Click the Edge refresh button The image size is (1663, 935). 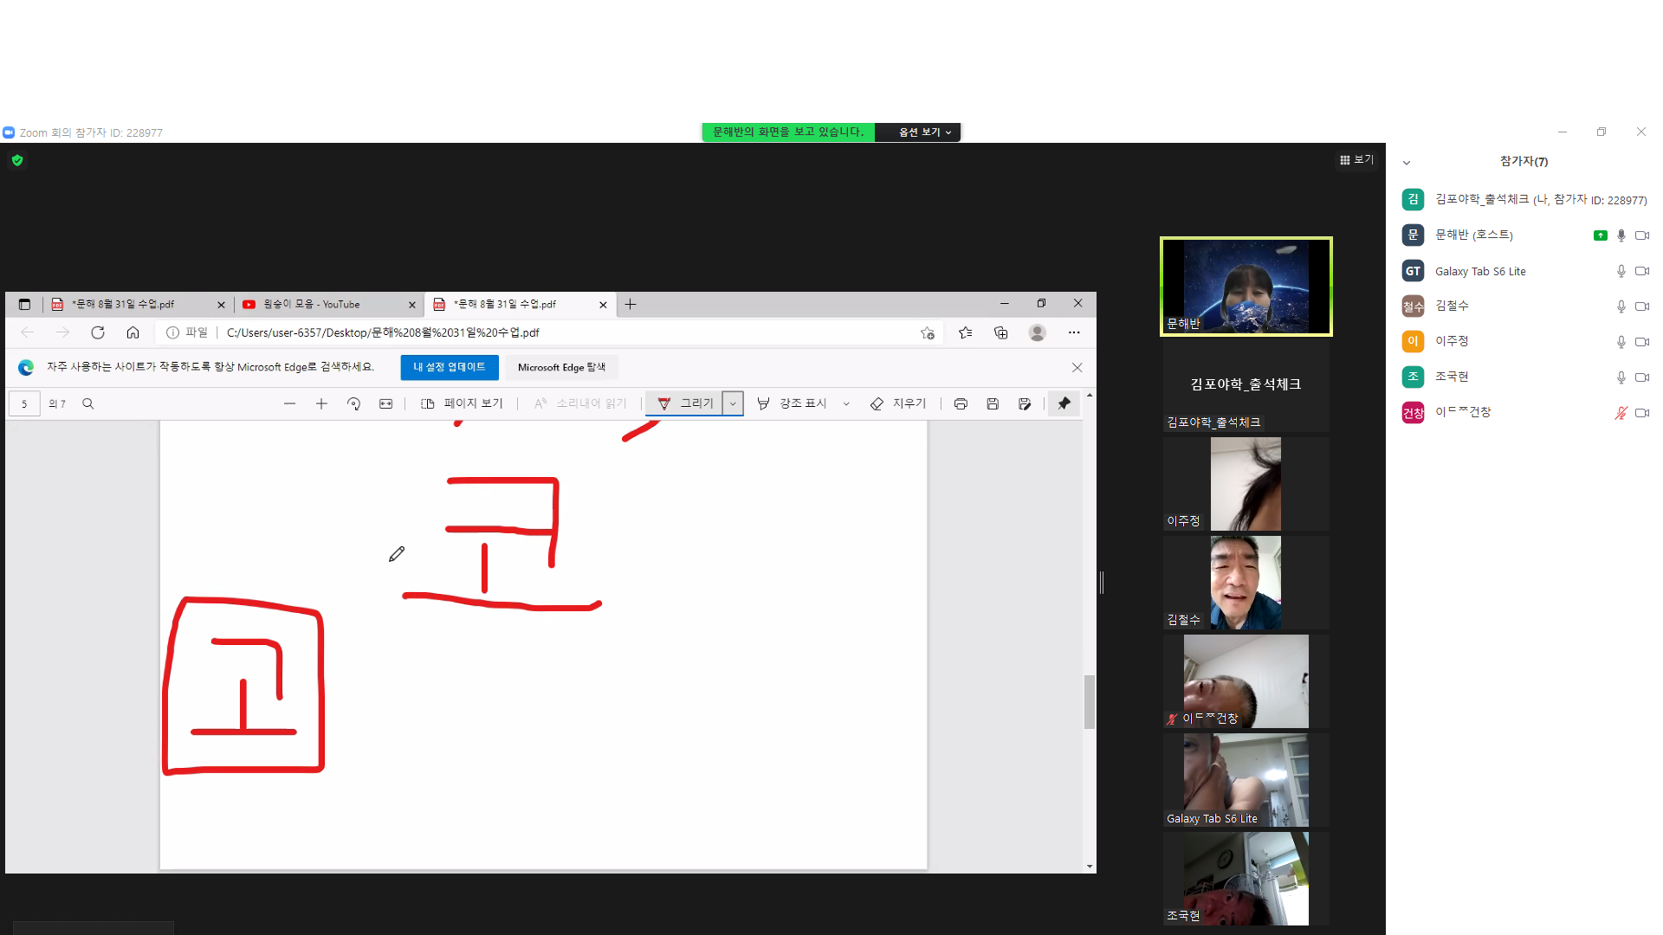coord(98,332)
